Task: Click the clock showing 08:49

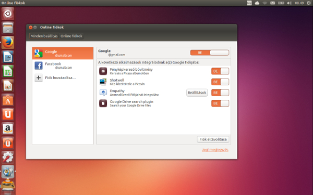Action: click(x=299, y=3)
